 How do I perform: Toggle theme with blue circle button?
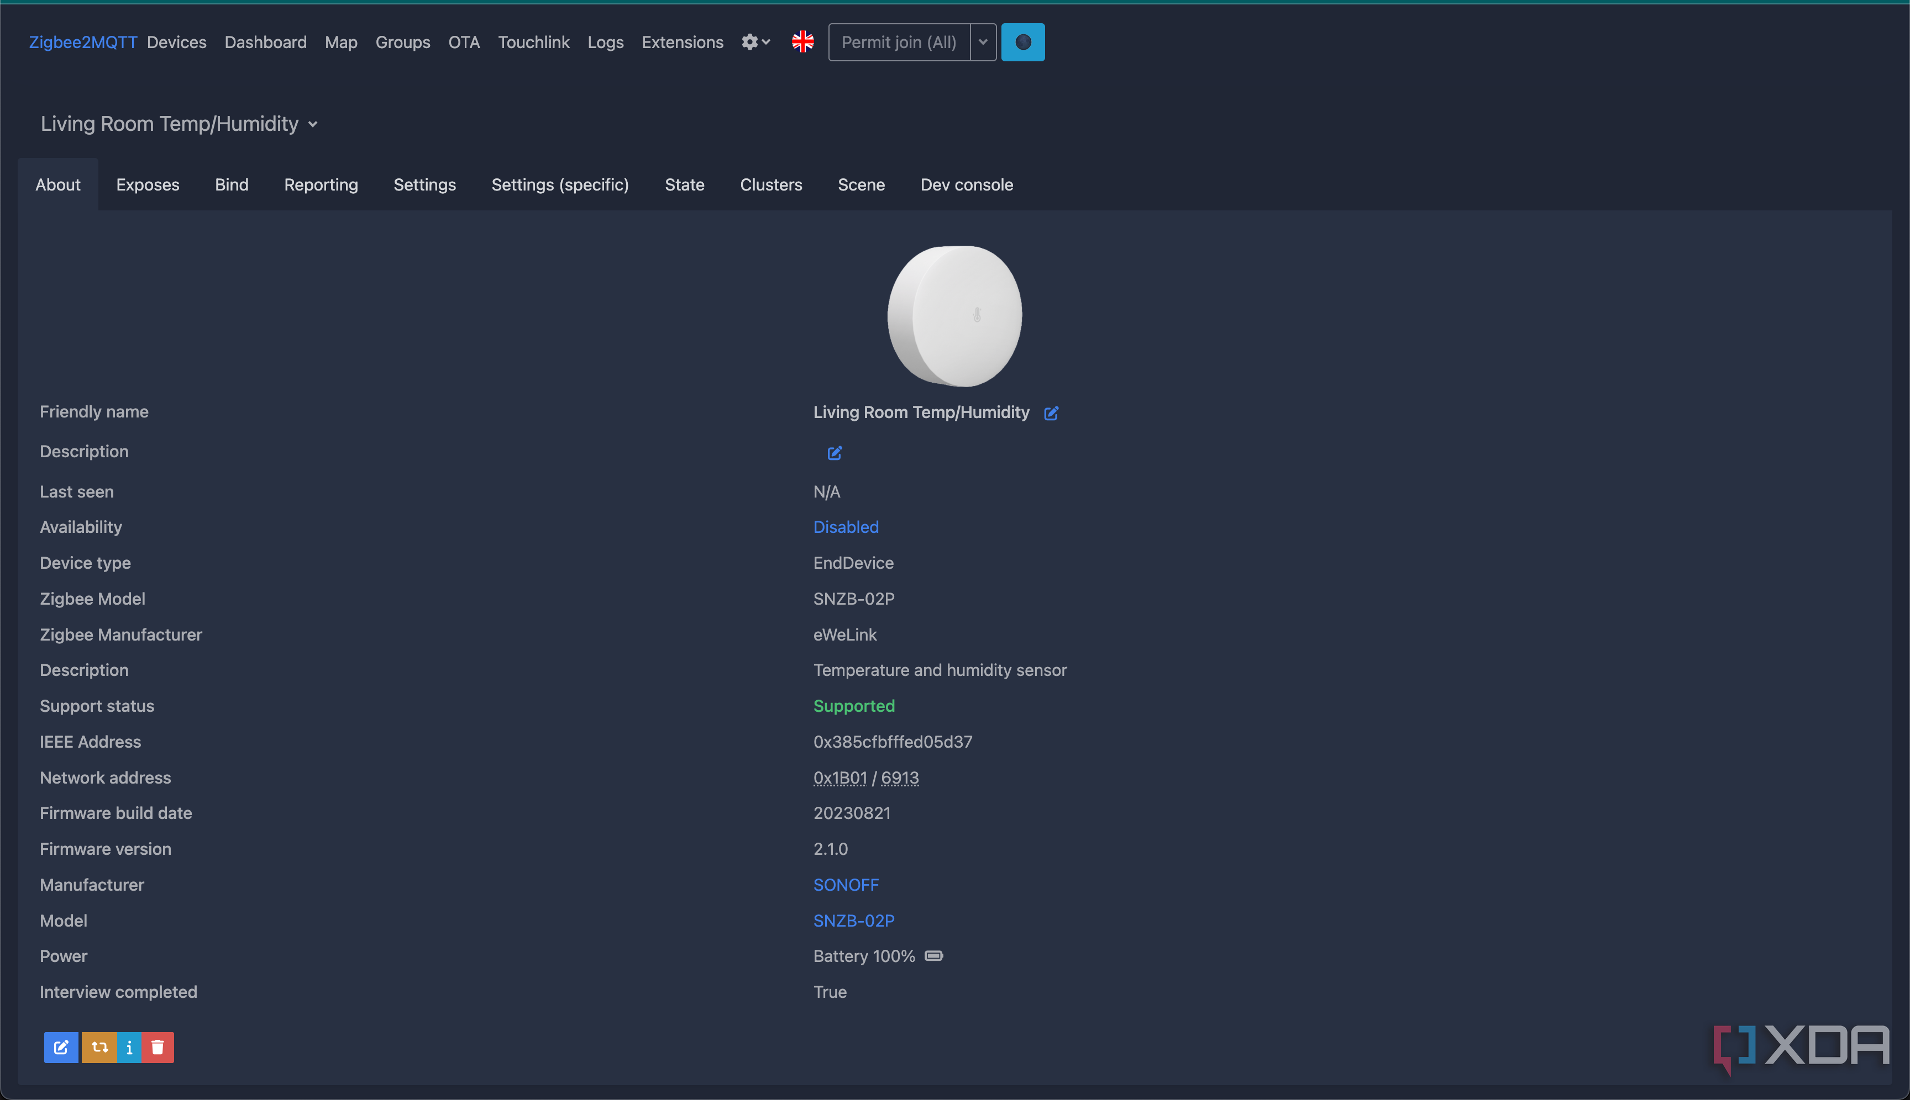tap(1022, 43)
